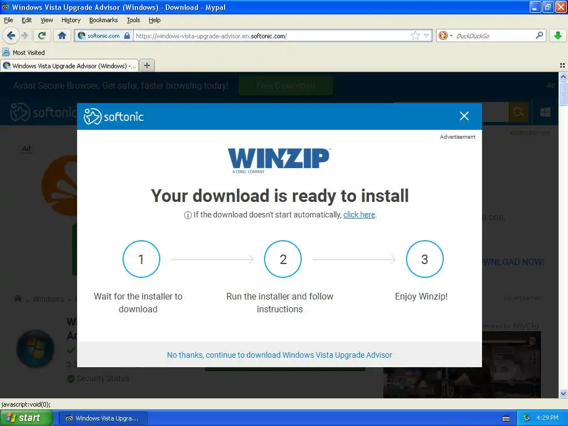This screenshot has height=426, width=568.
Task: Click No thanks, continue to download link
Action: click(x=280, y=355)
